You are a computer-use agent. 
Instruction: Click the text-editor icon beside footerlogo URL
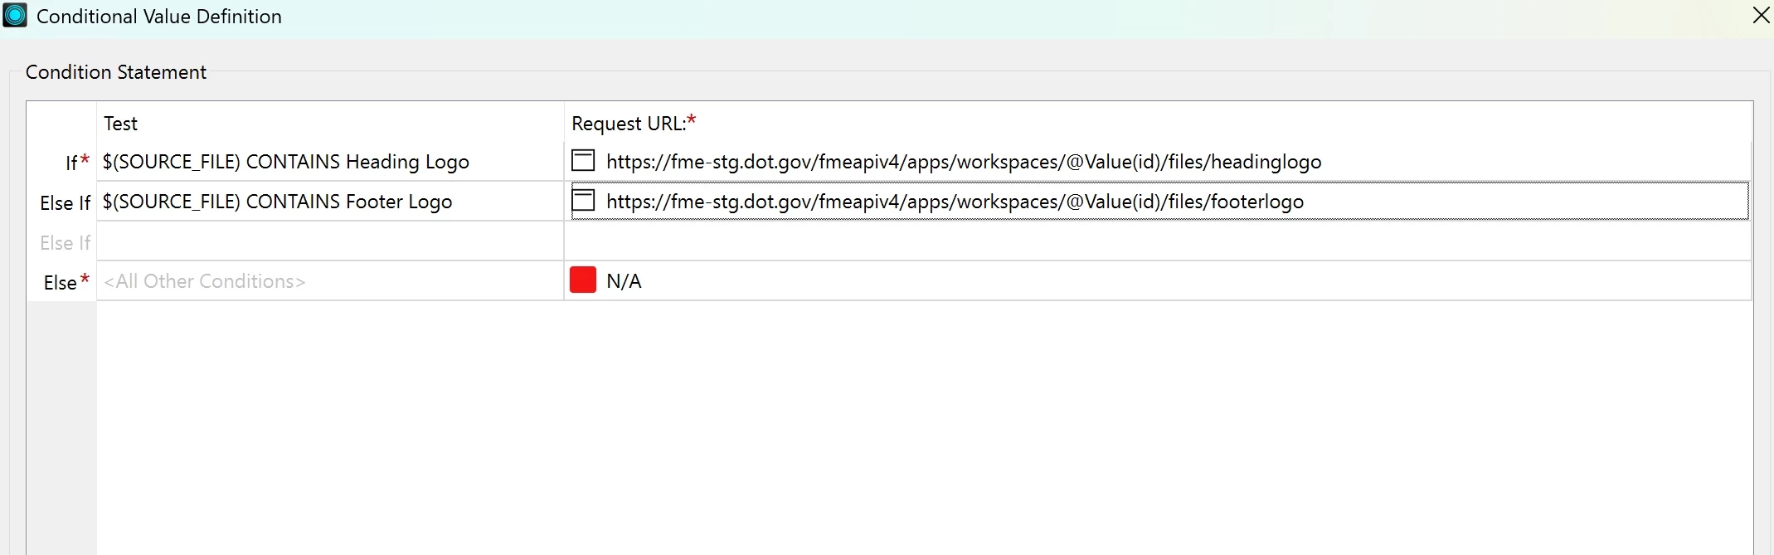pos(583,200)
